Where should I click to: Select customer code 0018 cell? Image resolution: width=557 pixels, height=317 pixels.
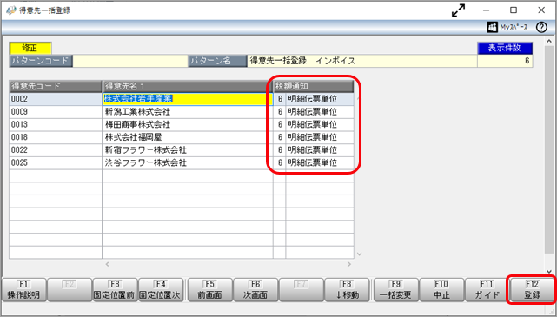56,137
